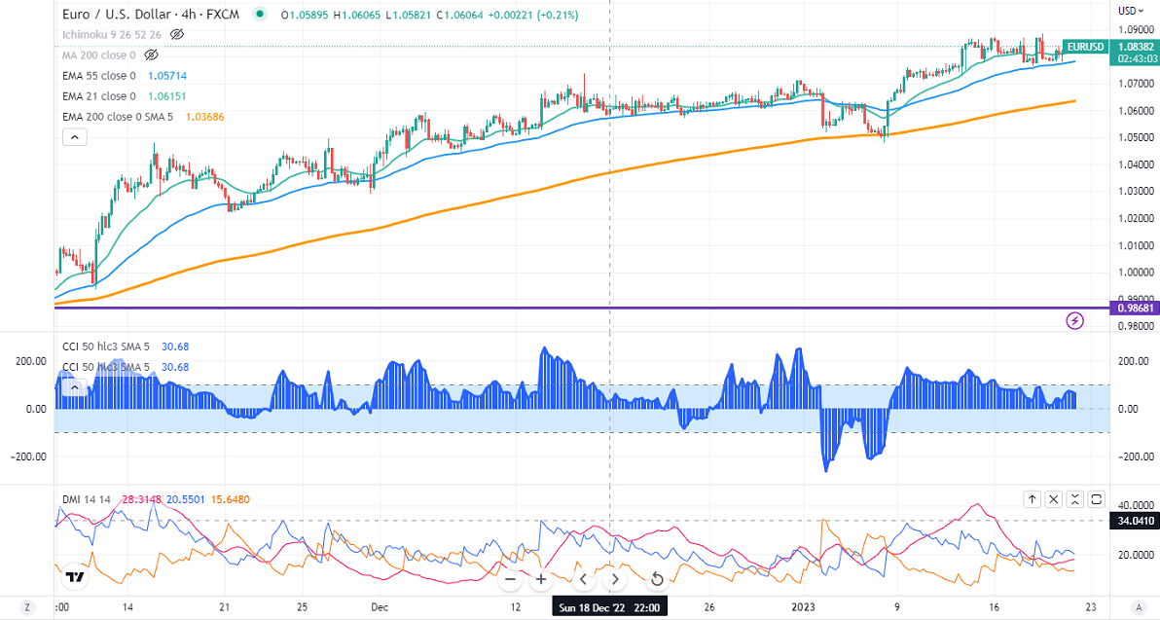The width and height of the screenshot is (1160, 620).
Task: Show the hidden Ichimoku indicator
Action: point(176,34)
